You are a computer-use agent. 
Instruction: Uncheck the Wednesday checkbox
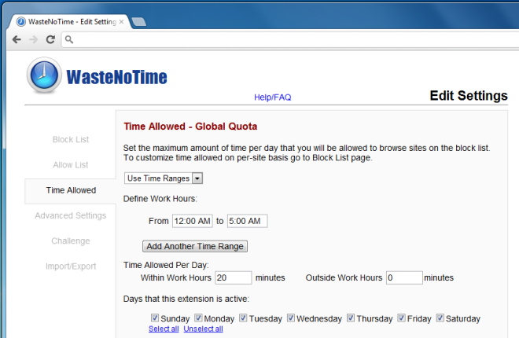pos(291,318)
